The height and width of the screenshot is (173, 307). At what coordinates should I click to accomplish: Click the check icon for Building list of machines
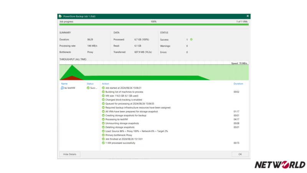pyautogui.click(x=103, y=92)
